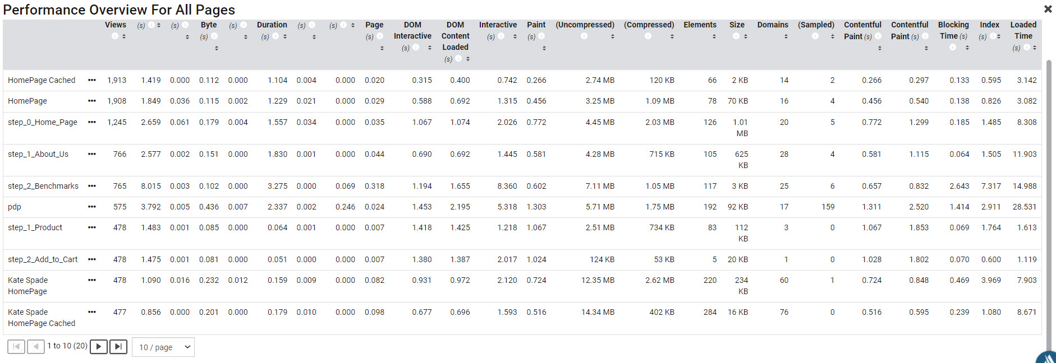1056x363 pixels.
Task: Sort by the (Sampled) column
Action: tap(833, 37)
